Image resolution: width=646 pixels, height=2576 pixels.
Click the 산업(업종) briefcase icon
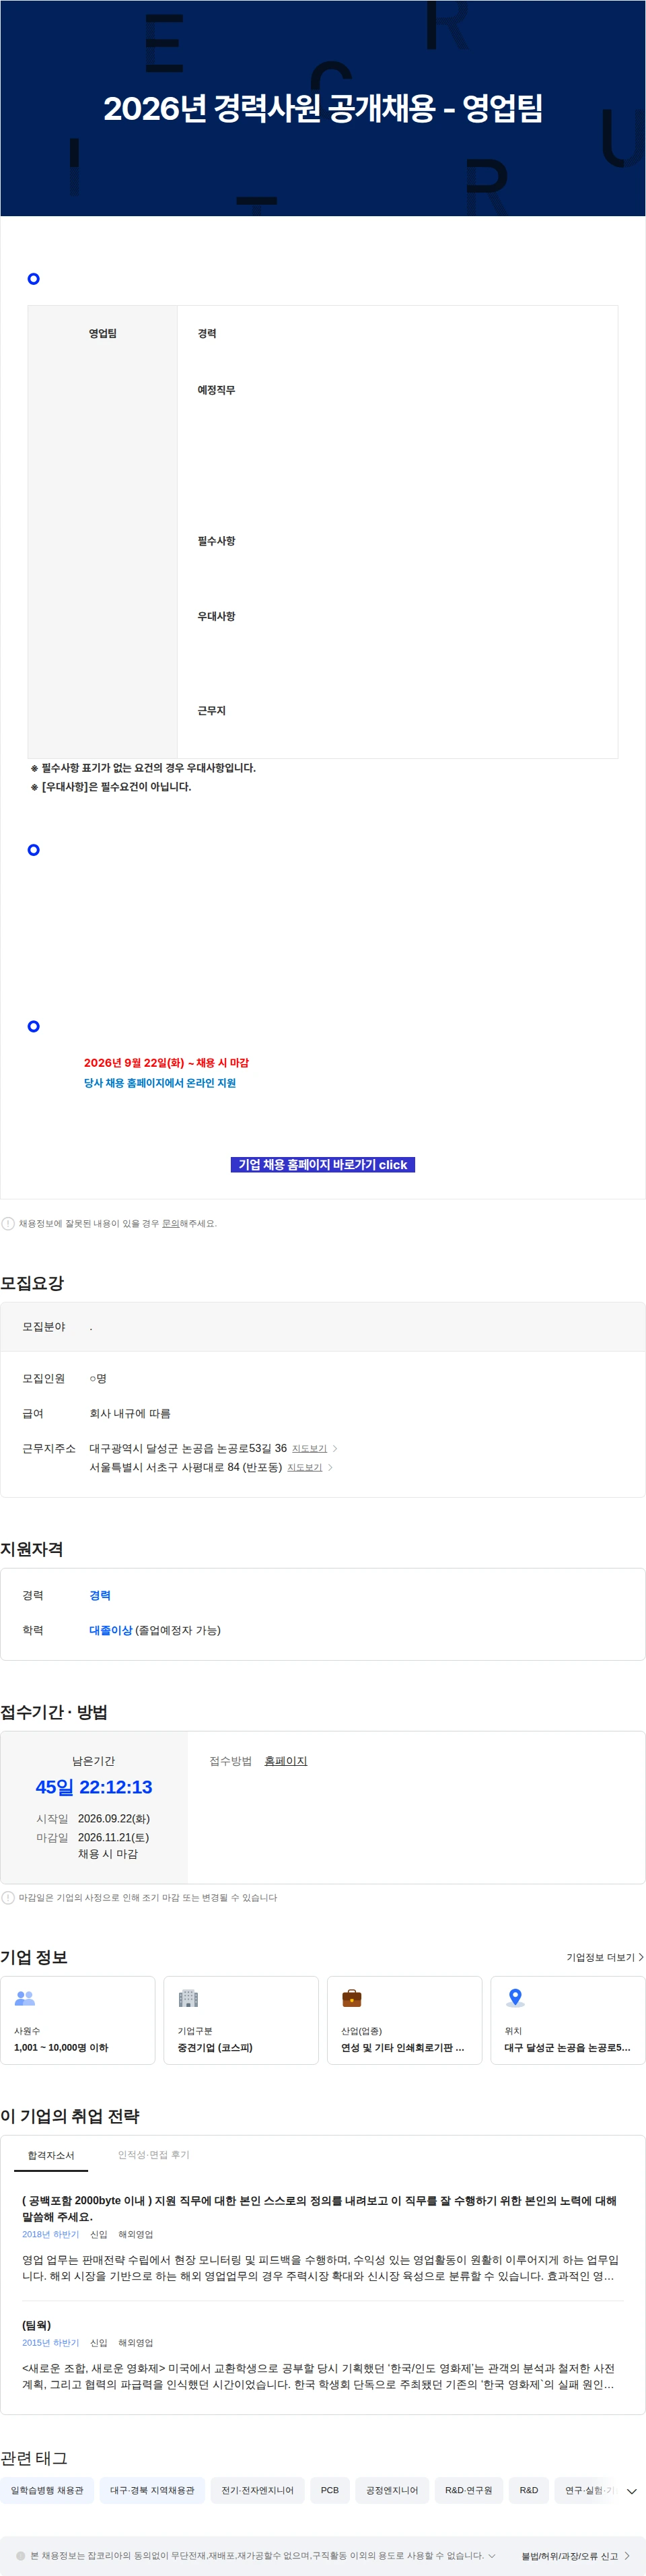coord(351,1997)
